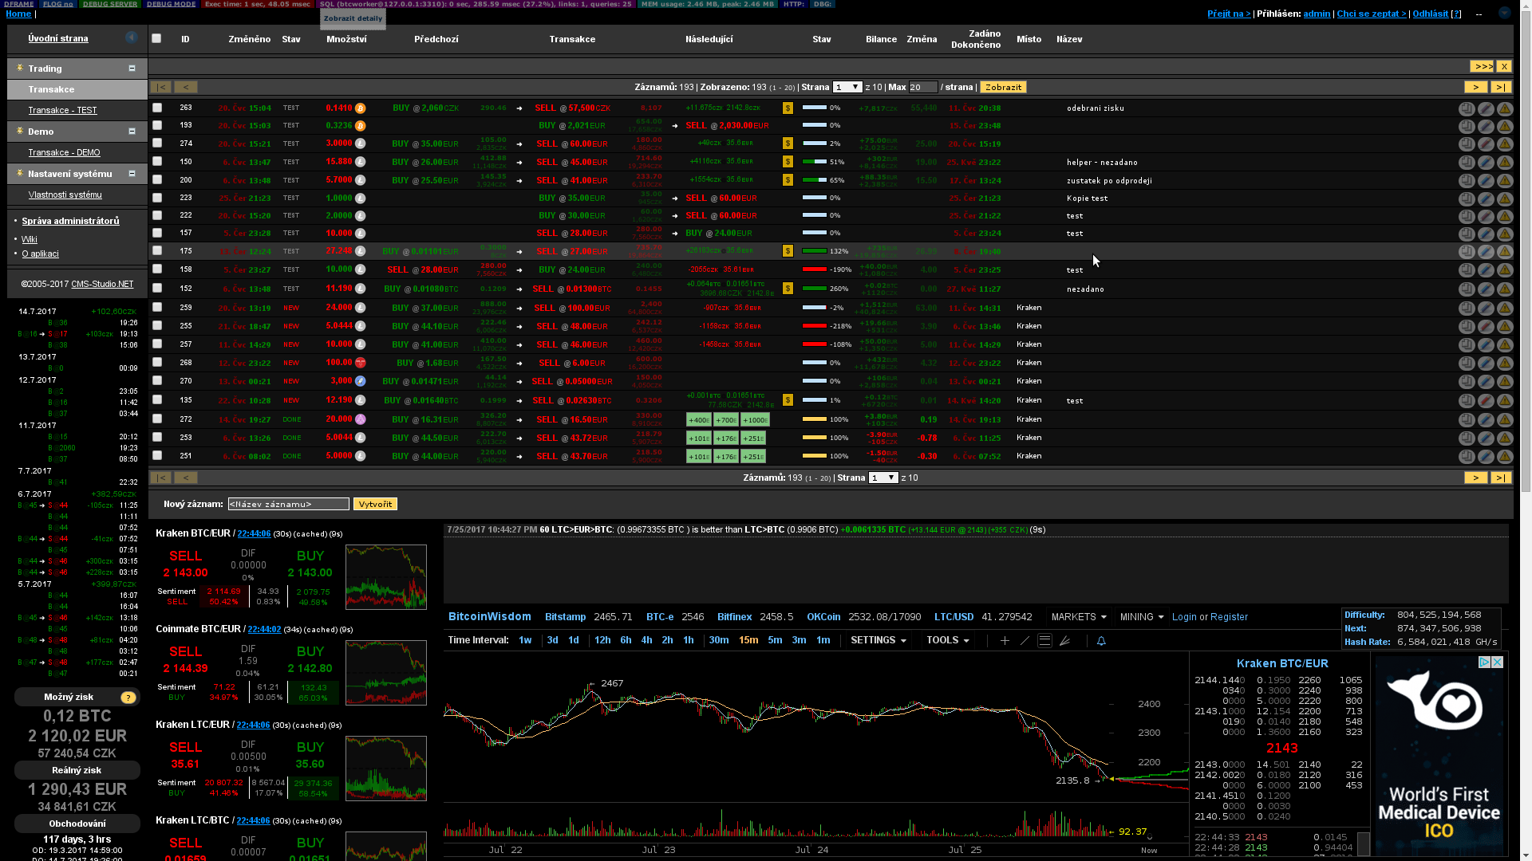The height and width of the screenshot is (861, 1532).
Task: Click the copy icon for transaction 263
Action: tap(1467, 108)
